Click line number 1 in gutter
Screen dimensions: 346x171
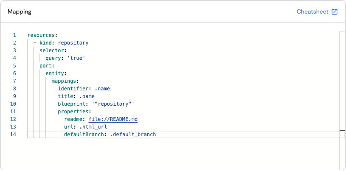14,35
